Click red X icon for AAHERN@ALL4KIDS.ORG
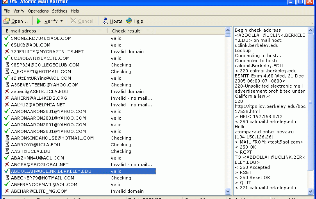The height and width of the screenshot is (199, 316). [7, 98]
